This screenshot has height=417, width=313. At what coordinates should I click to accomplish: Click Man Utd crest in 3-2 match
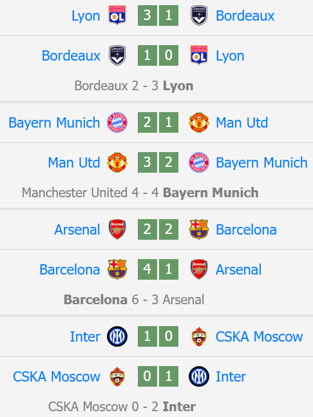click(117, 162)
